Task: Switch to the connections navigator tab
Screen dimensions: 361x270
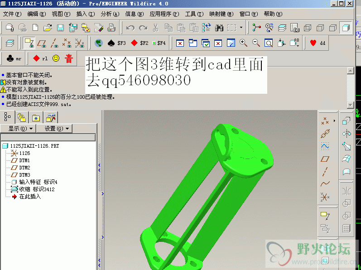Action: (x=51, y=118)
